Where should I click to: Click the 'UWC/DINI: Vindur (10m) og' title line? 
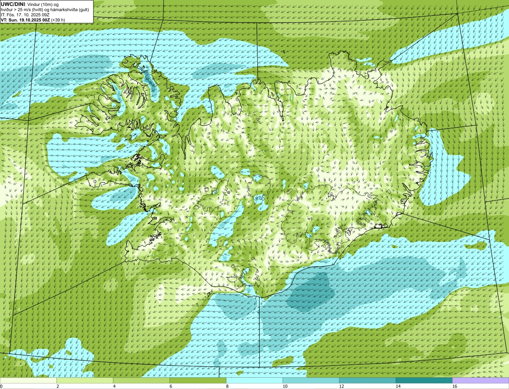pyautogui.click(x=30, y=4)
